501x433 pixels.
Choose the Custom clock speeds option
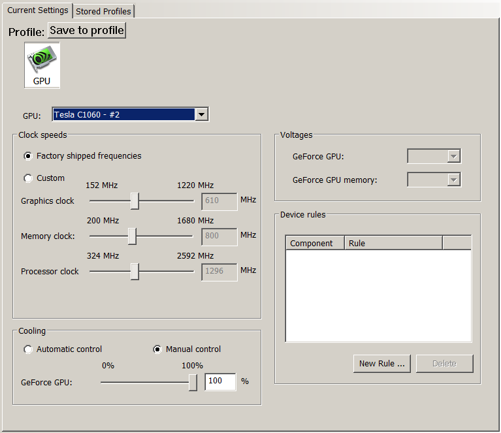(x=28, y=178)
